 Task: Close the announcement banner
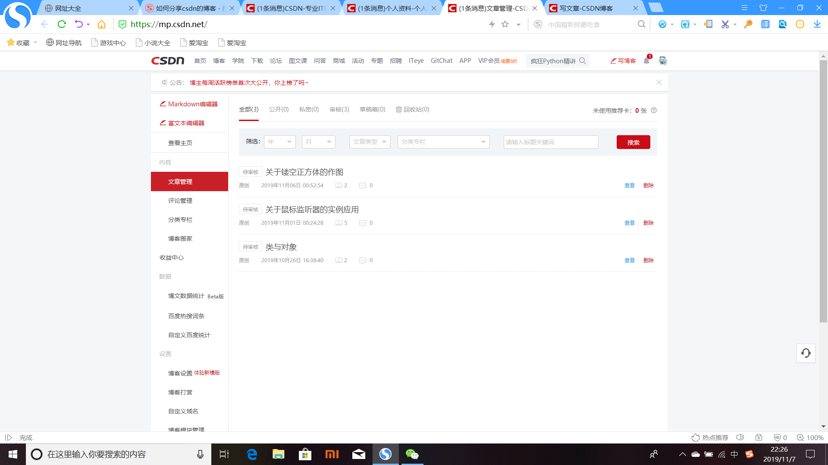point(659,82)
